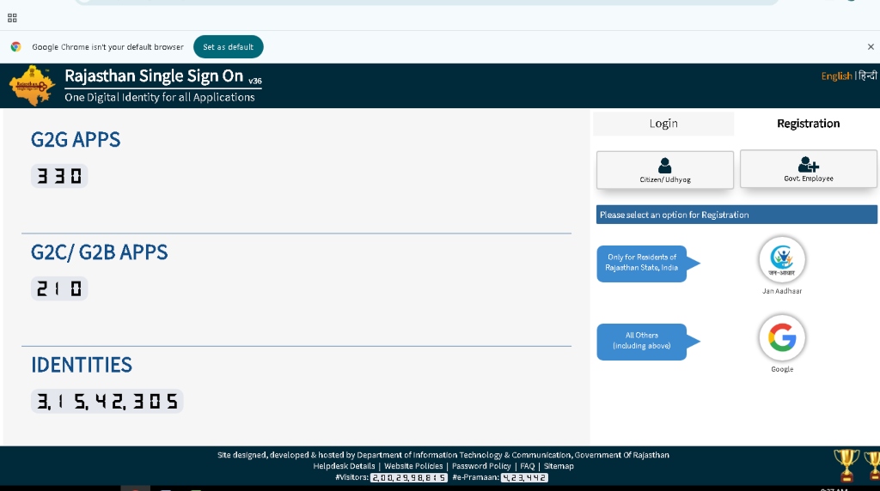Click the G2C/ G2B APPS heading
880x491 pixels.
[x=100, y=252]
